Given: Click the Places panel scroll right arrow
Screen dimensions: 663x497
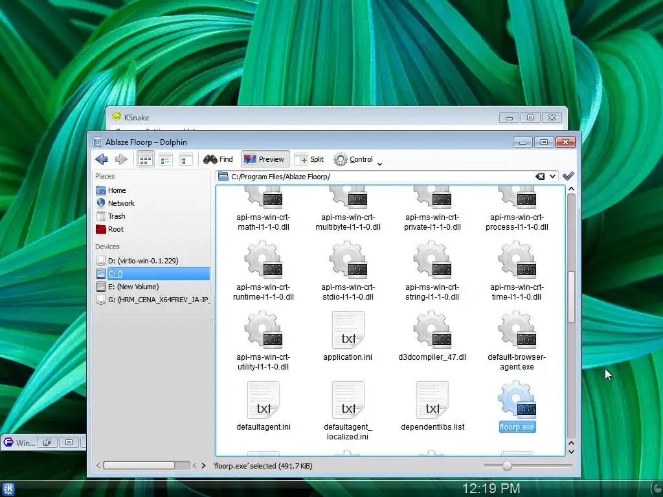Looking at the screenshot, I should click(x=203, y=465).
